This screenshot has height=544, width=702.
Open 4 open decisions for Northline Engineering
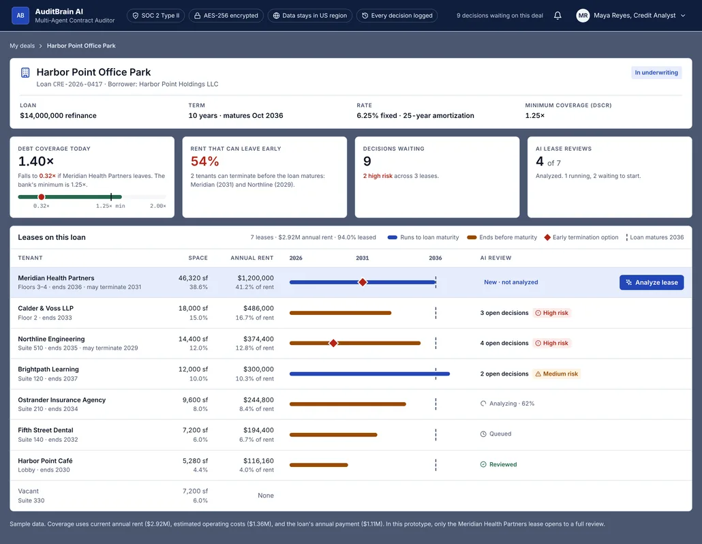[504, 343]
